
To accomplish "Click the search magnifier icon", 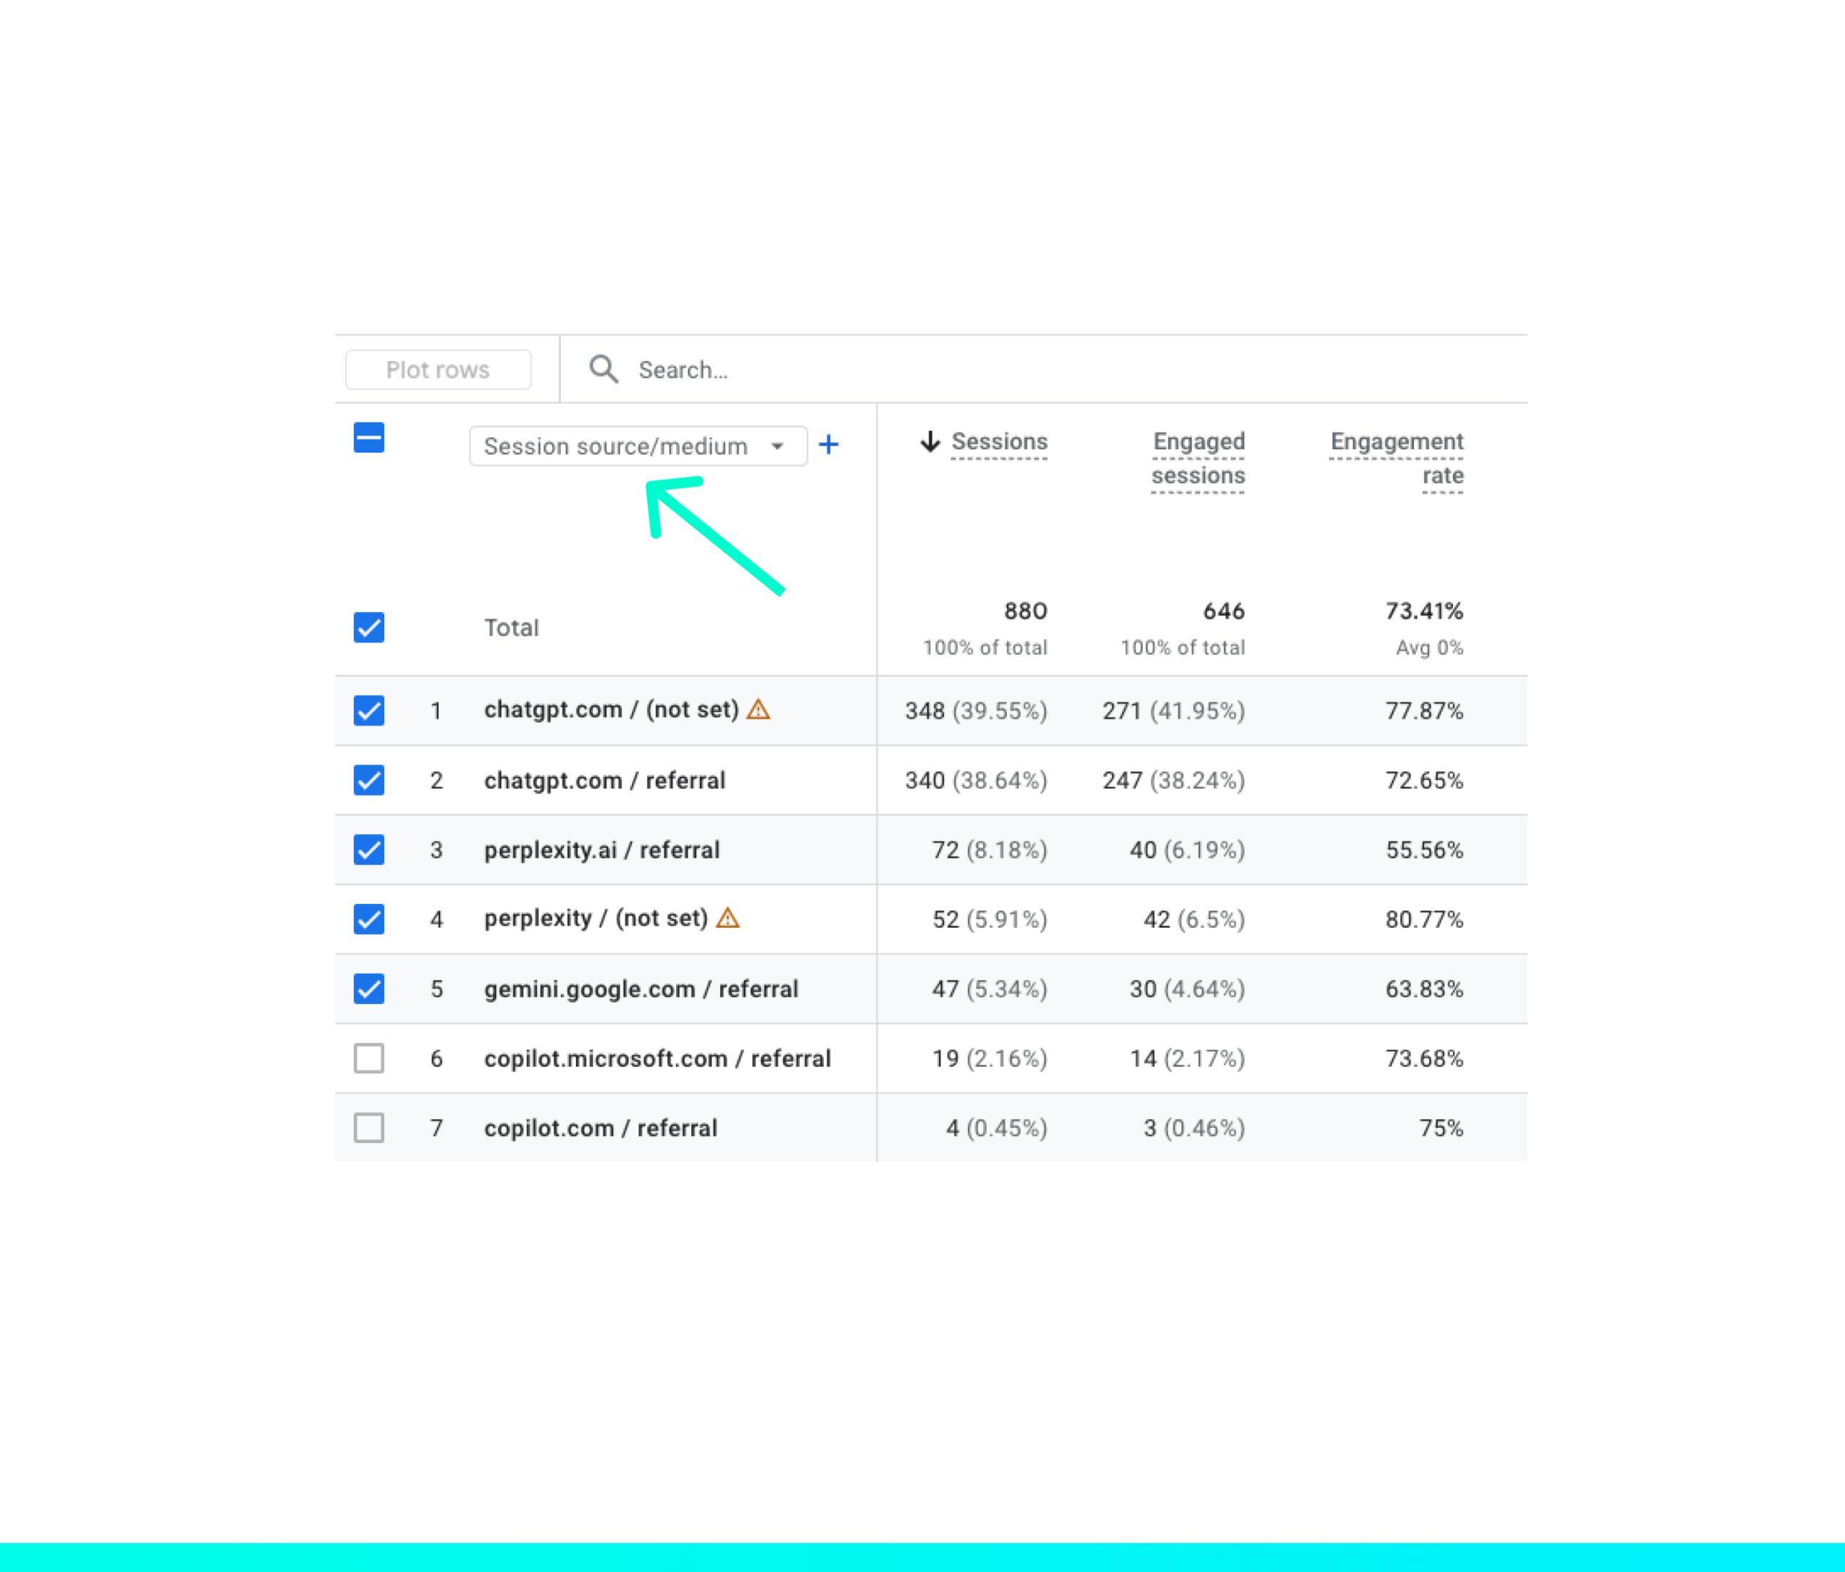I will click(x=603, y=369).
